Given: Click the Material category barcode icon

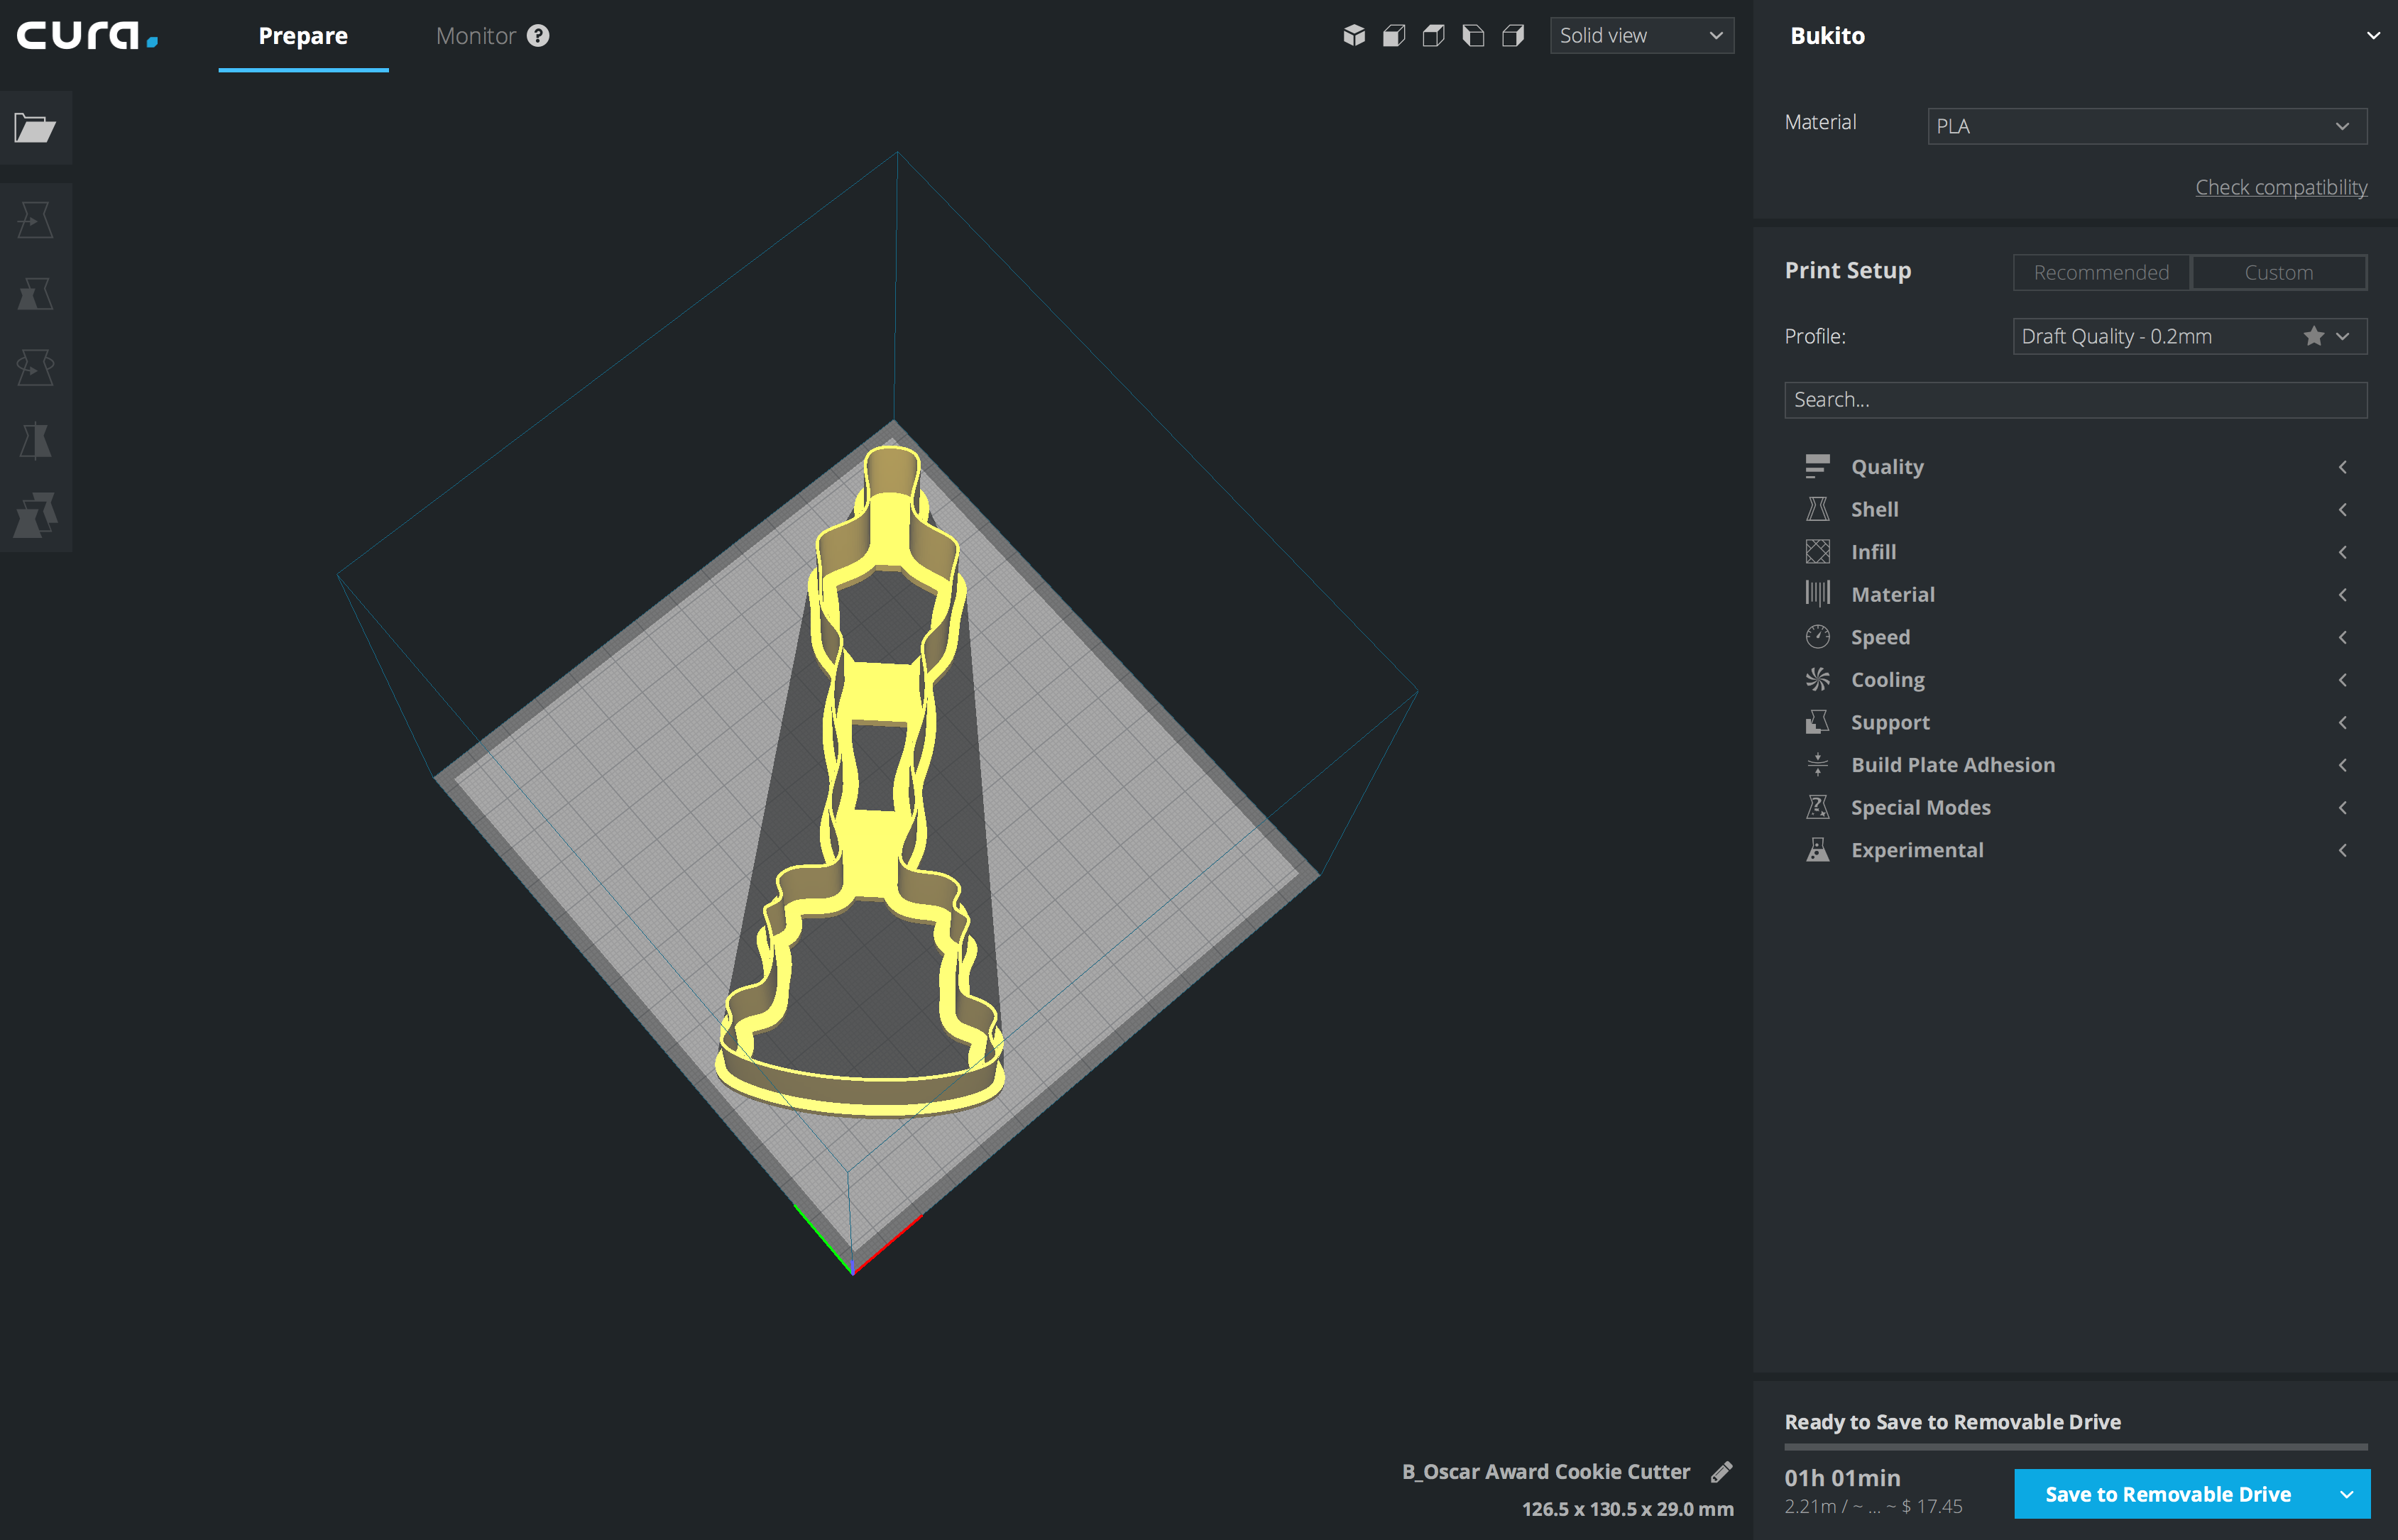Looking at the screenshot, I should pos(1817,594).
